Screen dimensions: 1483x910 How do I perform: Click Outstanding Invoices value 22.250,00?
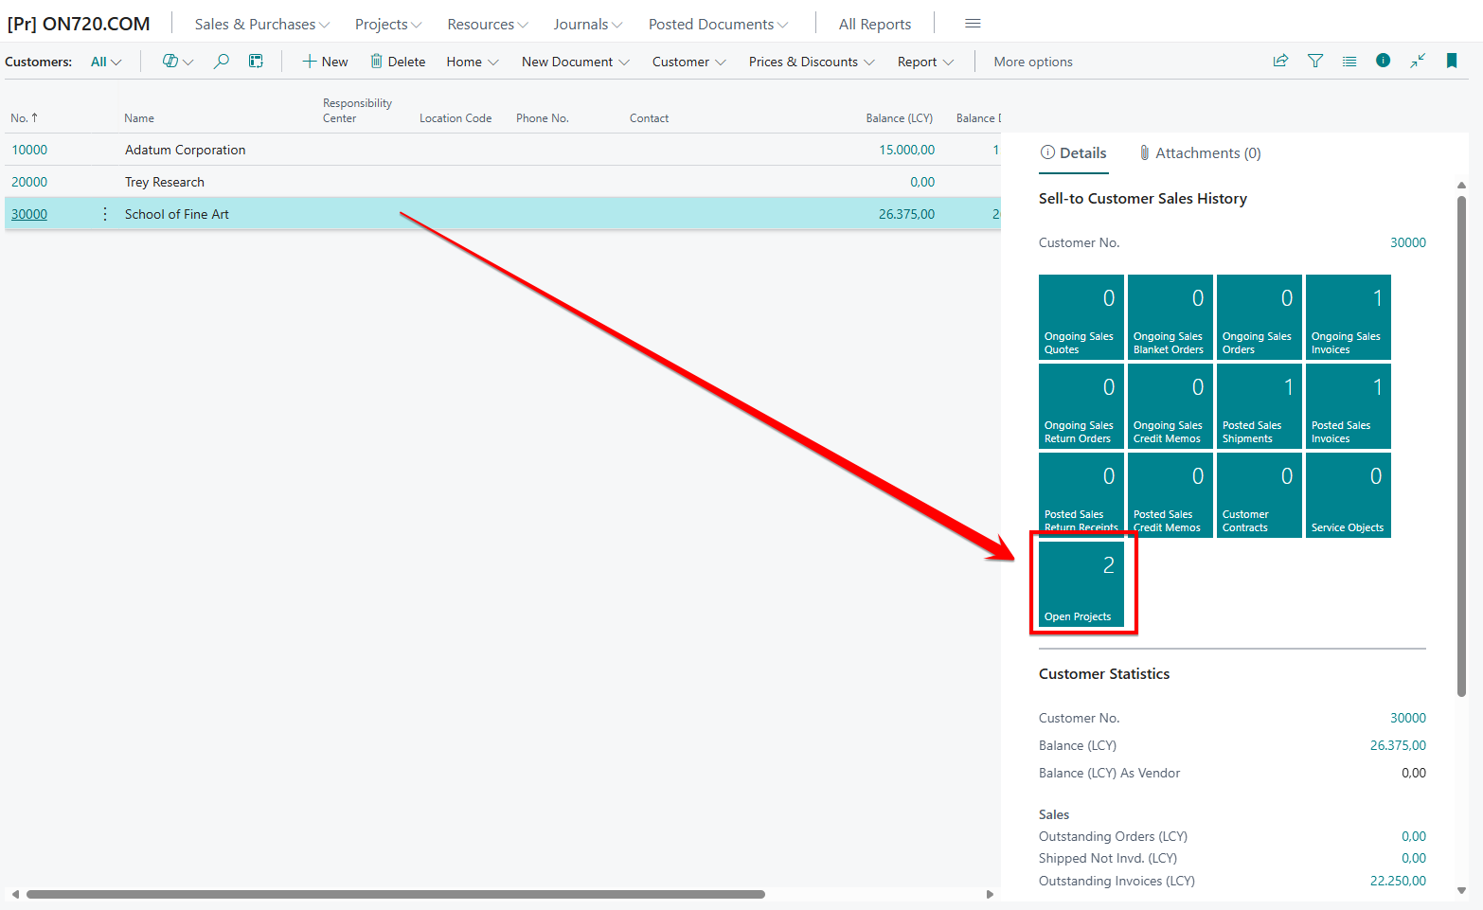pos(1398,881)
